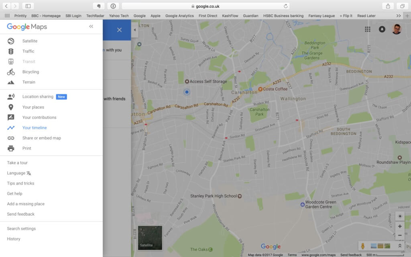Open Location sharing from the menu

[38, 97]
